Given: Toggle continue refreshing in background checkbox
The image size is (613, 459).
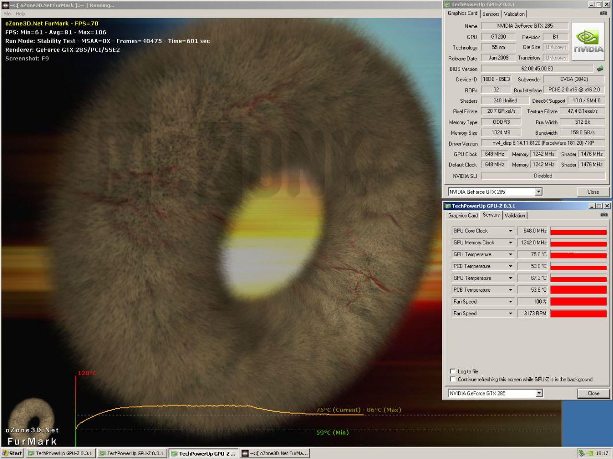Looking at the screenshot, I should 453,379.
